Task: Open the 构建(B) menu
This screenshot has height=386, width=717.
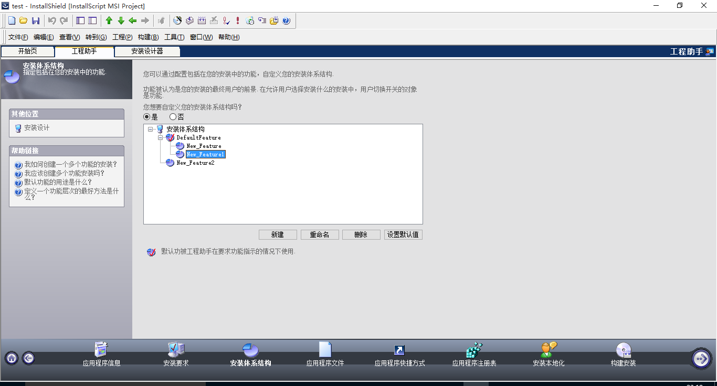Action: (148, 37)
